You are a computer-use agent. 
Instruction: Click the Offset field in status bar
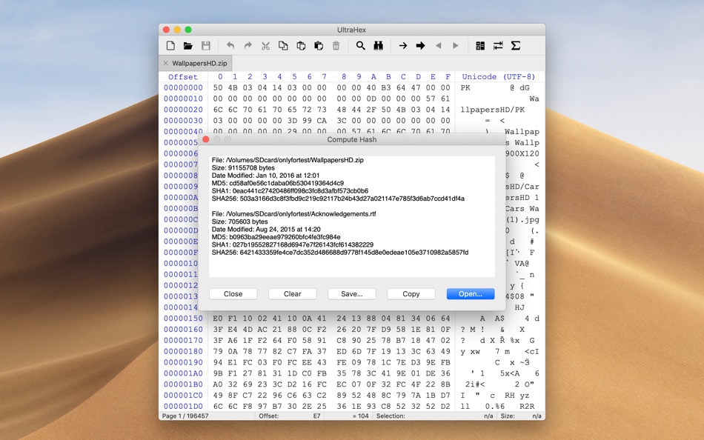tap(290, 416)
